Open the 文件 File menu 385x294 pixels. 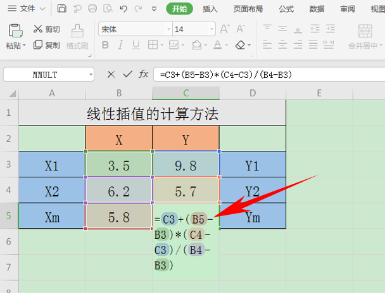click(26, 9)
